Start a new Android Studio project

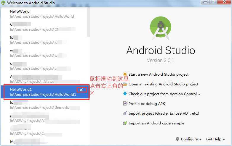tap(159, 74)
